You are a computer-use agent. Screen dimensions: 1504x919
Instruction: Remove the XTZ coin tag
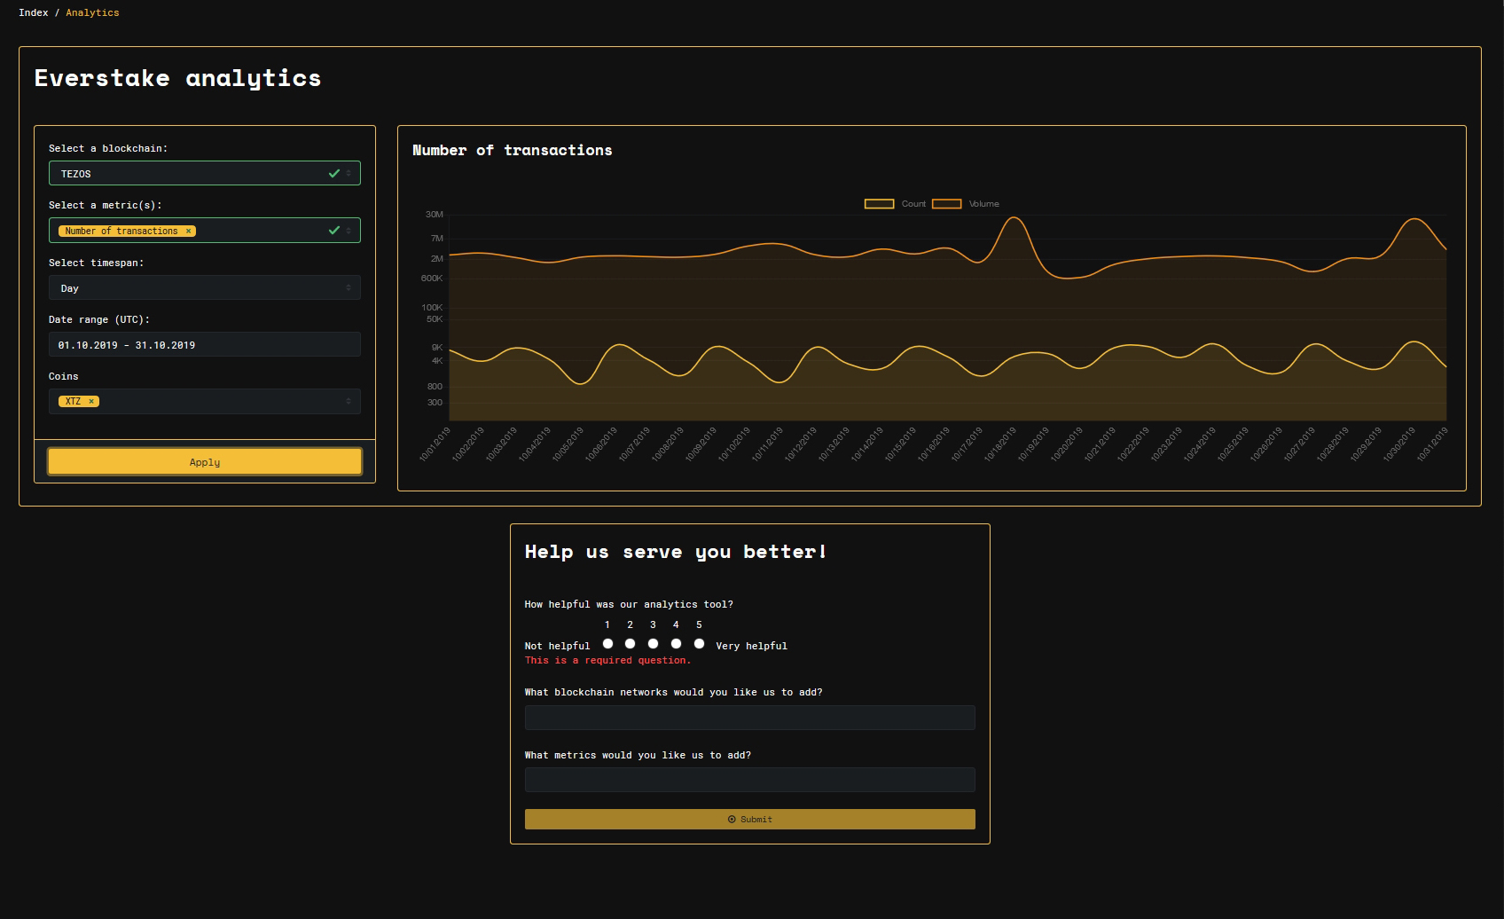(91, 402)
